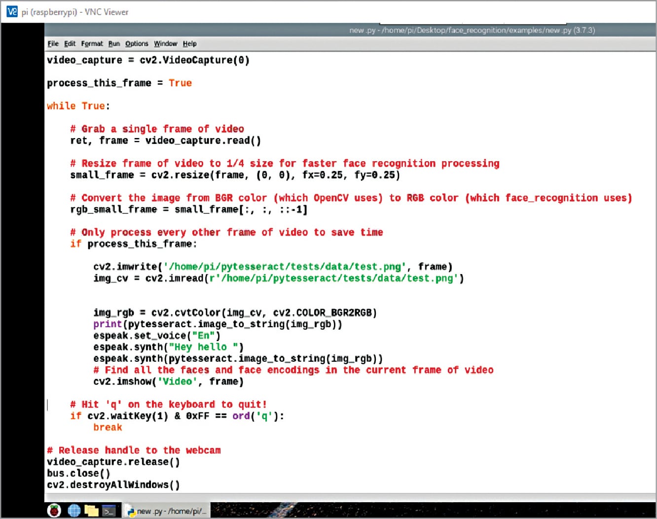Open the File Manager folder icon
The width and height of the screenshot is (657, 519).
click(x=92, y=511)
